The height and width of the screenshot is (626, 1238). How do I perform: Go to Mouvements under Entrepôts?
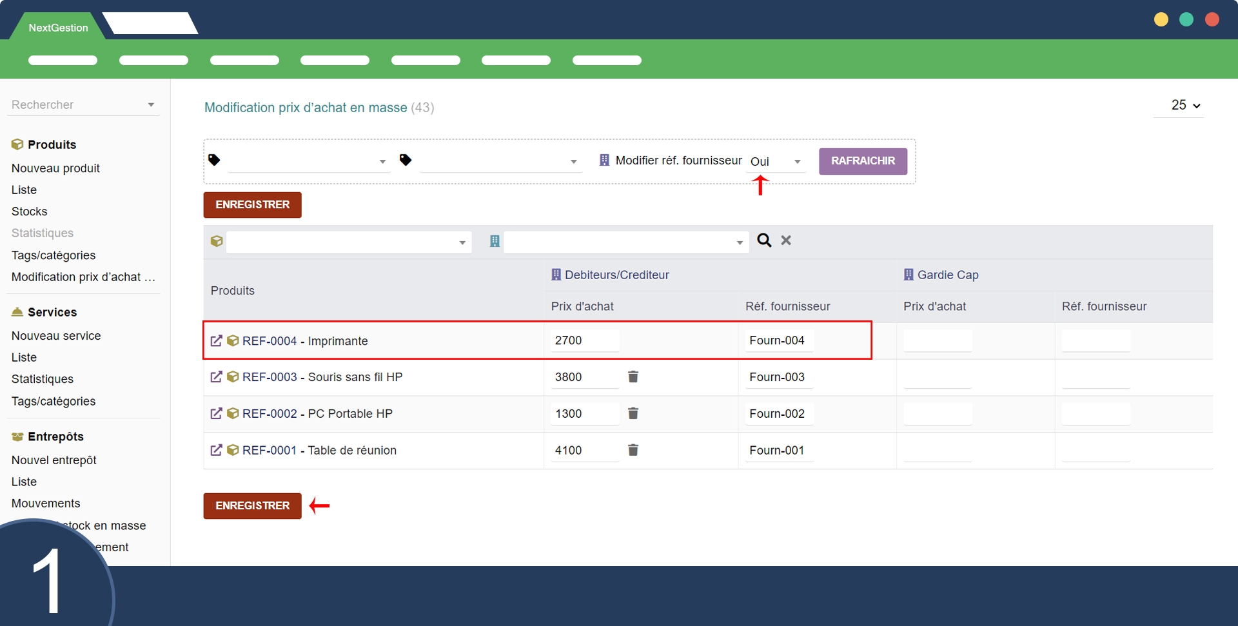point(46,504)
